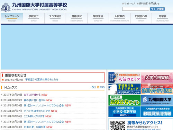Open the 2017年08月10日 topic link
The image size is (173, 130).
(32, 95)
